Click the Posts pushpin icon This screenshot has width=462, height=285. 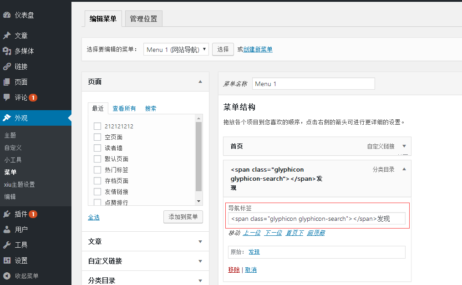tap(7, 36)
